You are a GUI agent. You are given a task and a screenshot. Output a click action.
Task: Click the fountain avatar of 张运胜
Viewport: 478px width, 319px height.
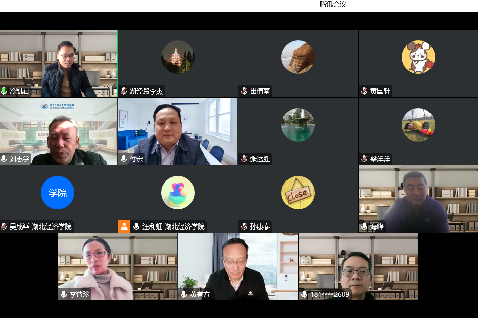(298, 125)
